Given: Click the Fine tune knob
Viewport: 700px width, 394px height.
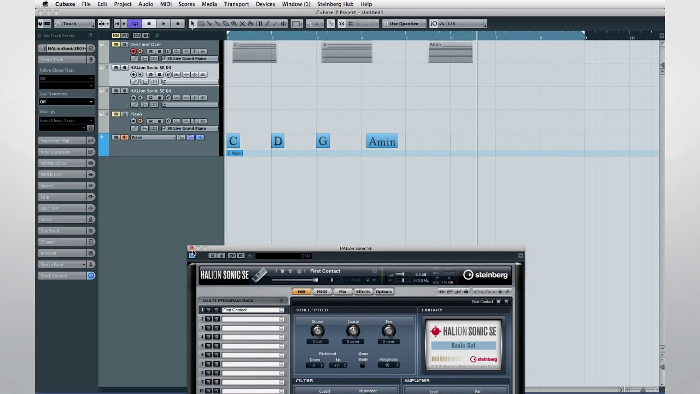Looking at the screenshot, I should click(x=389, y=331).
